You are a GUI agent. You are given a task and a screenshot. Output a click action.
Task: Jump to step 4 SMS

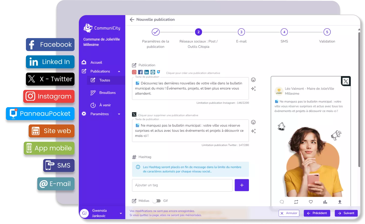pyautogui.click(x=284, y=32)
